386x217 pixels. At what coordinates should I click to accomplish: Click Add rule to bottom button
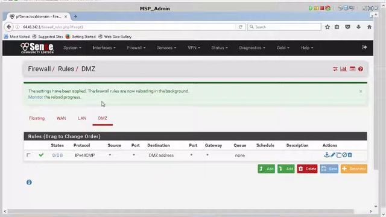(286, 169)
